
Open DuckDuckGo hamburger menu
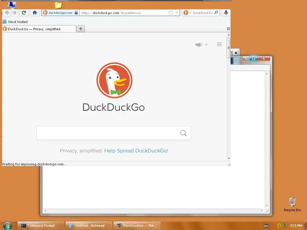click(x=219, y=44)
